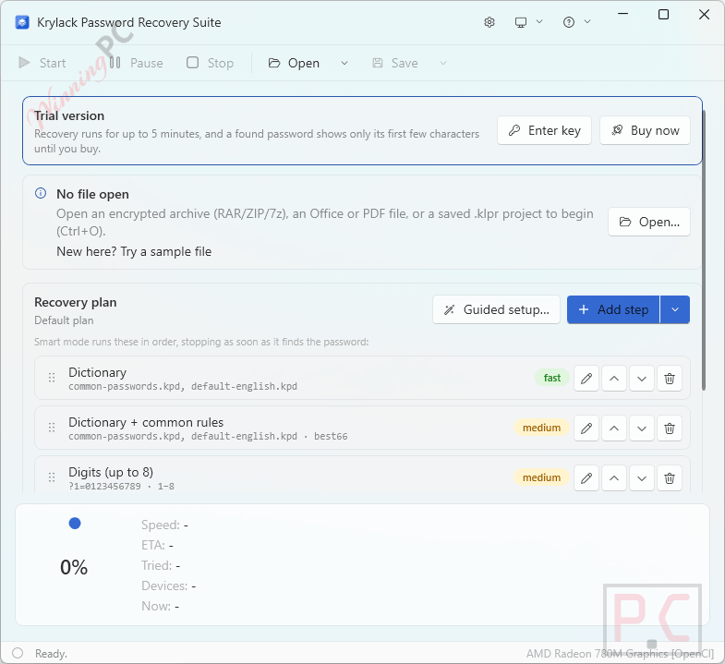The width and height of the screenshot is (725, 664).
Task: Click the Save toolbar button
Action: 395,63
